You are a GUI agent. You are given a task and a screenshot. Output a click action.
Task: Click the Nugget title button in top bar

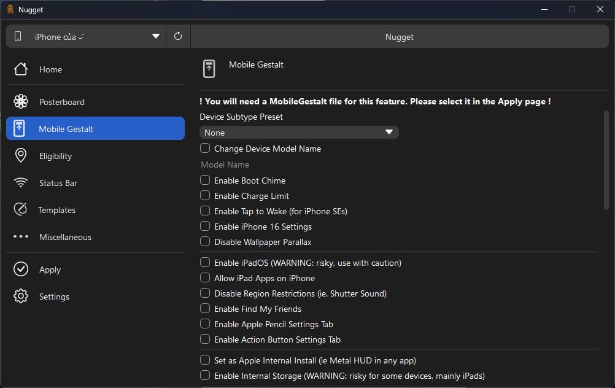tap(400, 36)
